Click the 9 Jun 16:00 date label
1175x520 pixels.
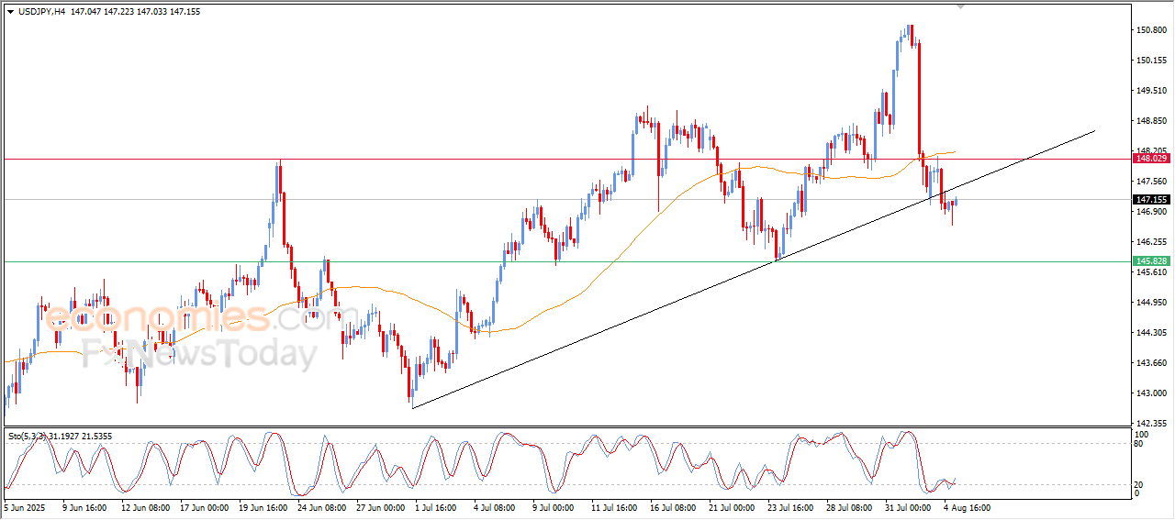[84, 507]
